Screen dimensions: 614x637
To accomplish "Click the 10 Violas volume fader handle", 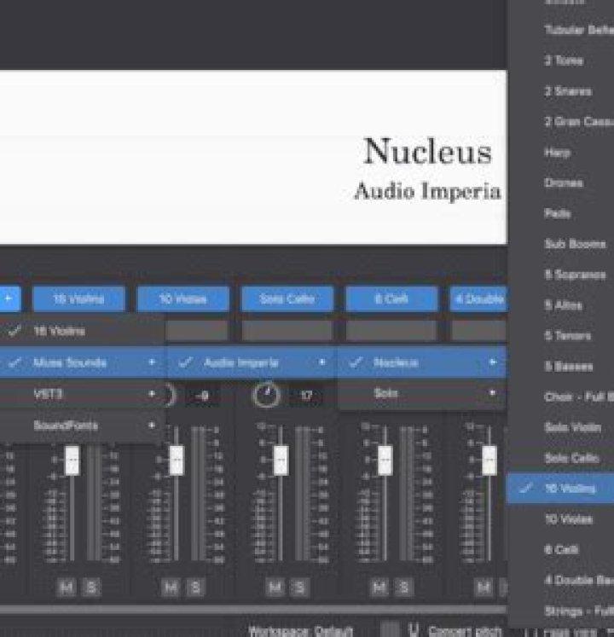I will pyautogui.click(x=177, y=460).
